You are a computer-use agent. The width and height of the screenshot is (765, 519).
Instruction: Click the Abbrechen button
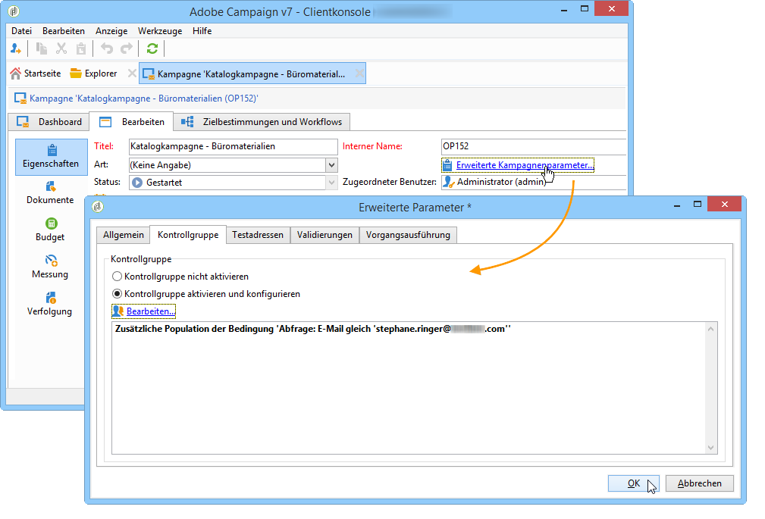pyautogui.click(x=700, y=483)
